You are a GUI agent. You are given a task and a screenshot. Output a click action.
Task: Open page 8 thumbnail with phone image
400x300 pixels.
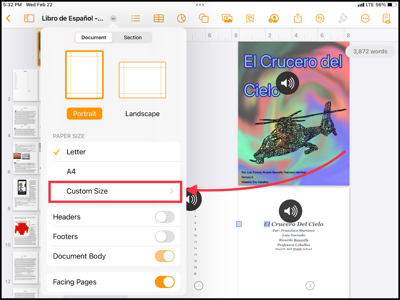tap(26, 195)
